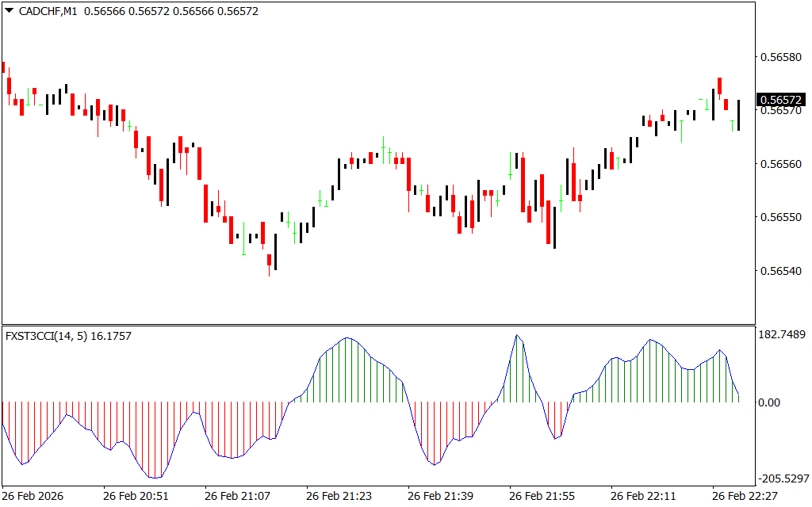Select the CADCHF,M1 chart title text

(x=48, y=12)
